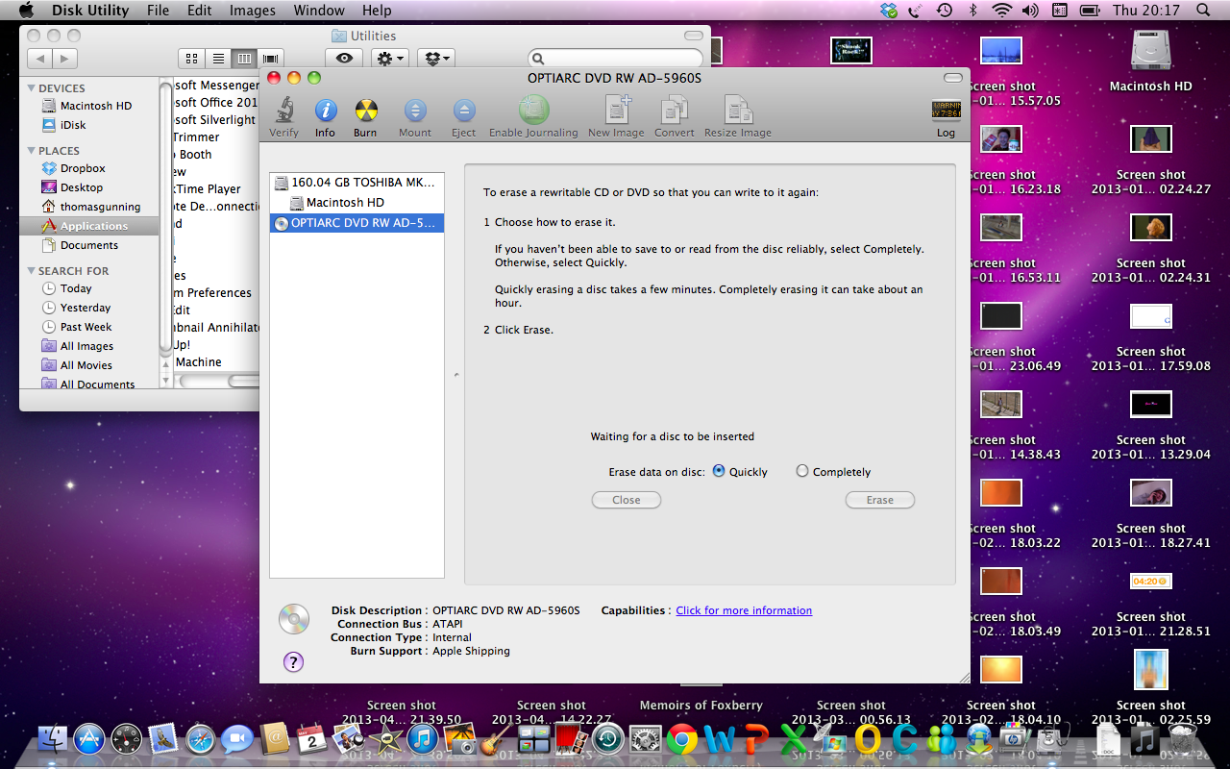1230x769 pixels.
Task: Click the menu bar clock Thu 20:17
Action: 1145,11
